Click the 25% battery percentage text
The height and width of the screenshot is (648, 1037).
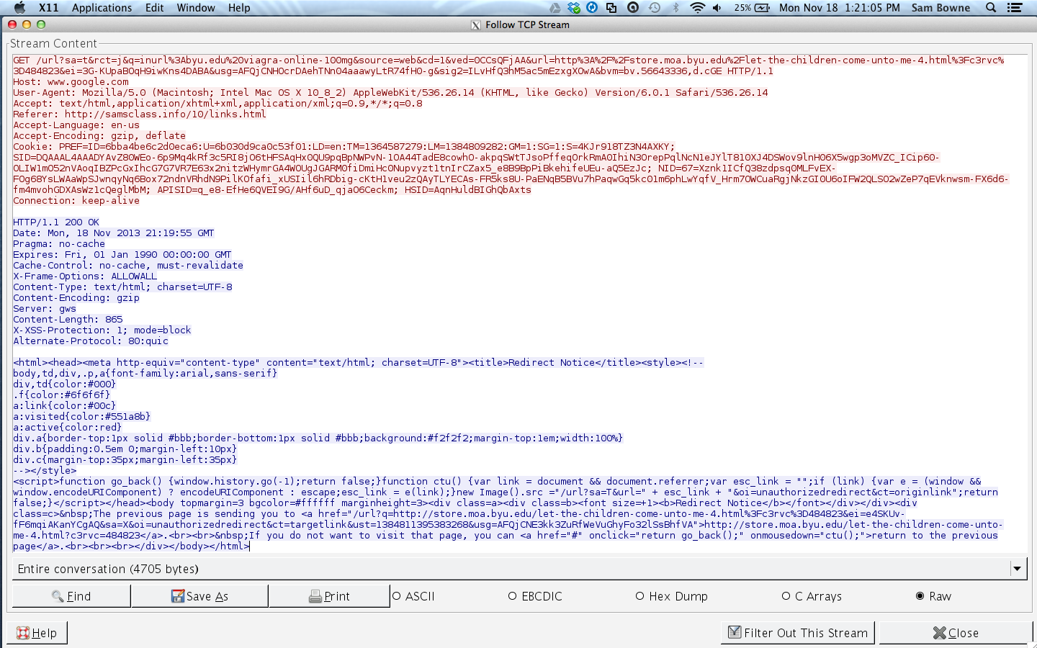click(x=742, y=8)
